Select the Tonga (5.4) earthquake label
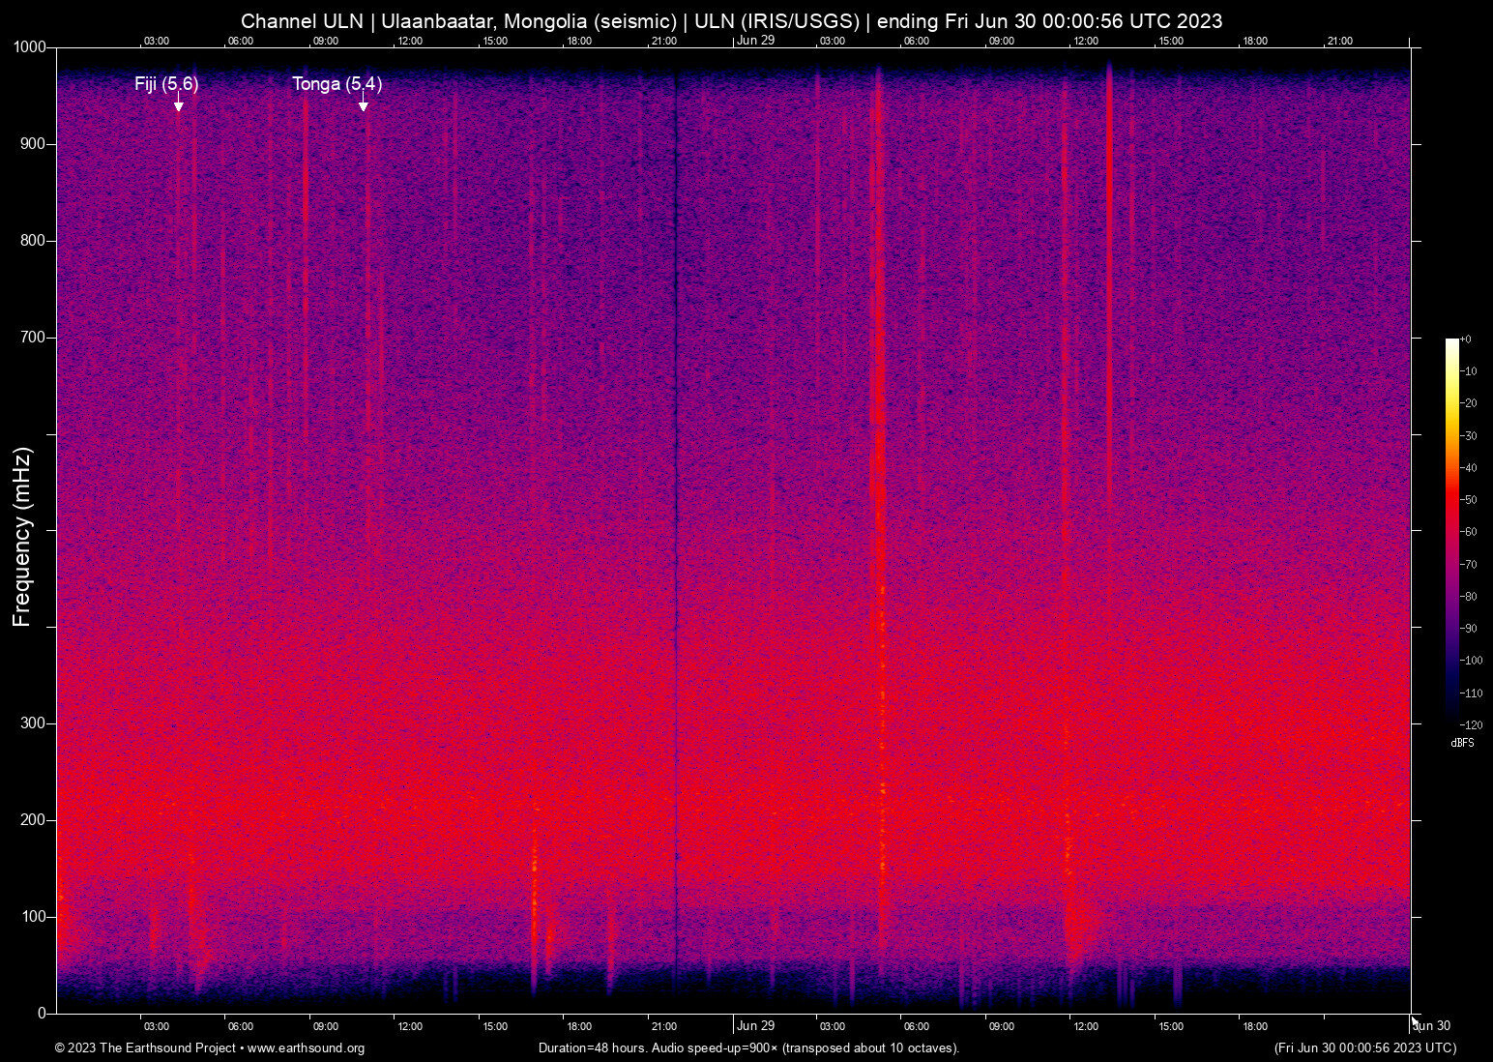1493x1062 pixels. pyautogui.click(x=337, y=84)
